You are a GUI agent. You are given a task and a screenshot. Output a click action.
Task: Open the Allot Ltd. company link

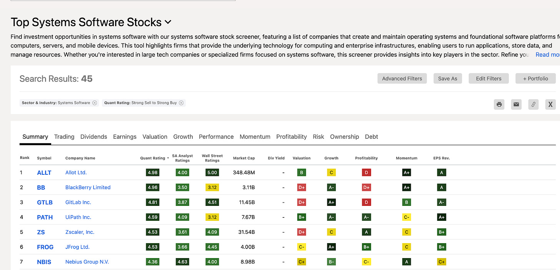[x=76, y=172]
